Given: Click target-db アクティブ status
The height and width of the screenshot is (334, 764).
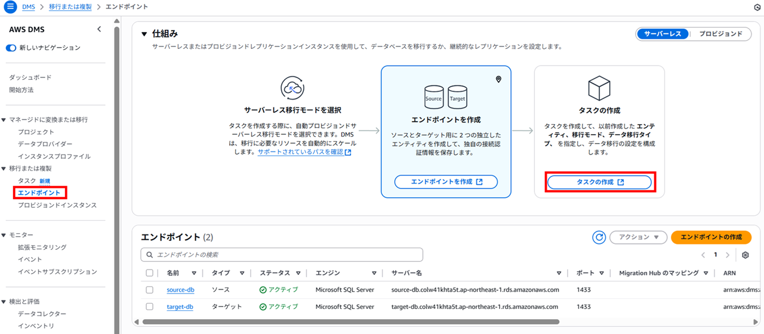Looking at the screenshot, I should click(x=279, y=307).
